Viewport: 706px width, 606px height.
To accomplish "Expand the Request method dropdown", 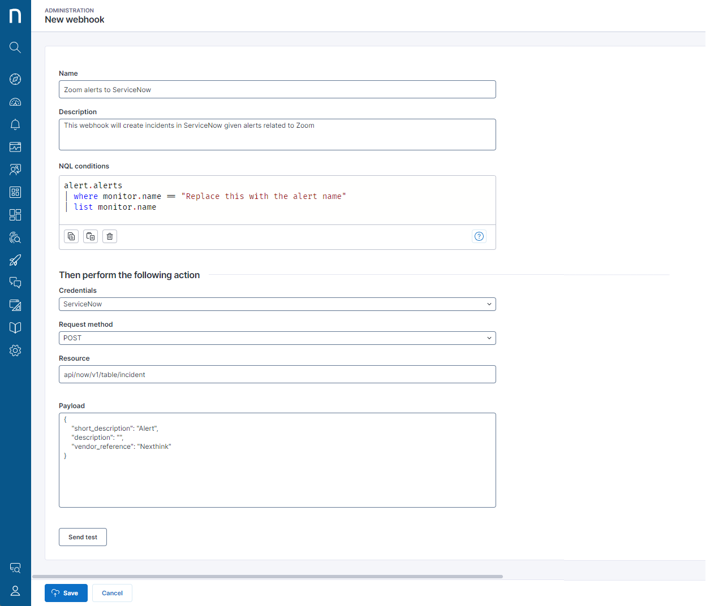I will [277, 337].
